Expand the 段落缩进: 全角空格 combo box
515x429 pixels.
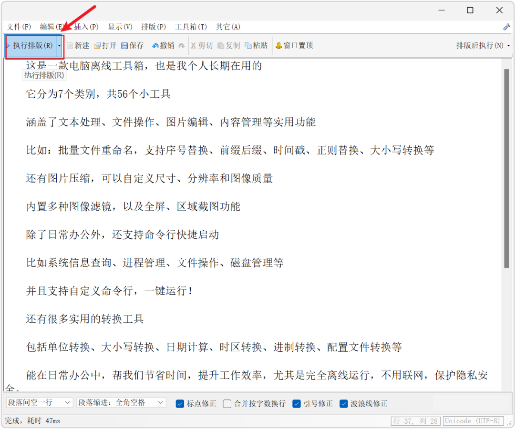[121, 403]
